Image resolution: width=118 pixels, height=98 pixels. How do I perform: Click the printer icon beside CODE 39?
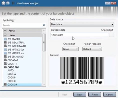click(5, 84)
